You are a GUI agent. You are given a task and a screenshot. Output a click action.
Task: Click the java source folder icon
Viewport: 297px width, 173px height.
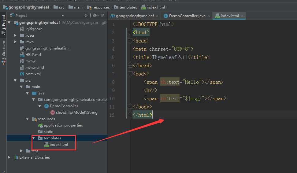34,93
